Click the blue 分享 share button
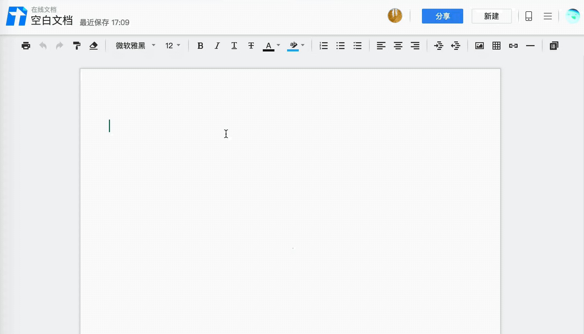The width and height of the screenshot is (584, 334). point(442,16)
